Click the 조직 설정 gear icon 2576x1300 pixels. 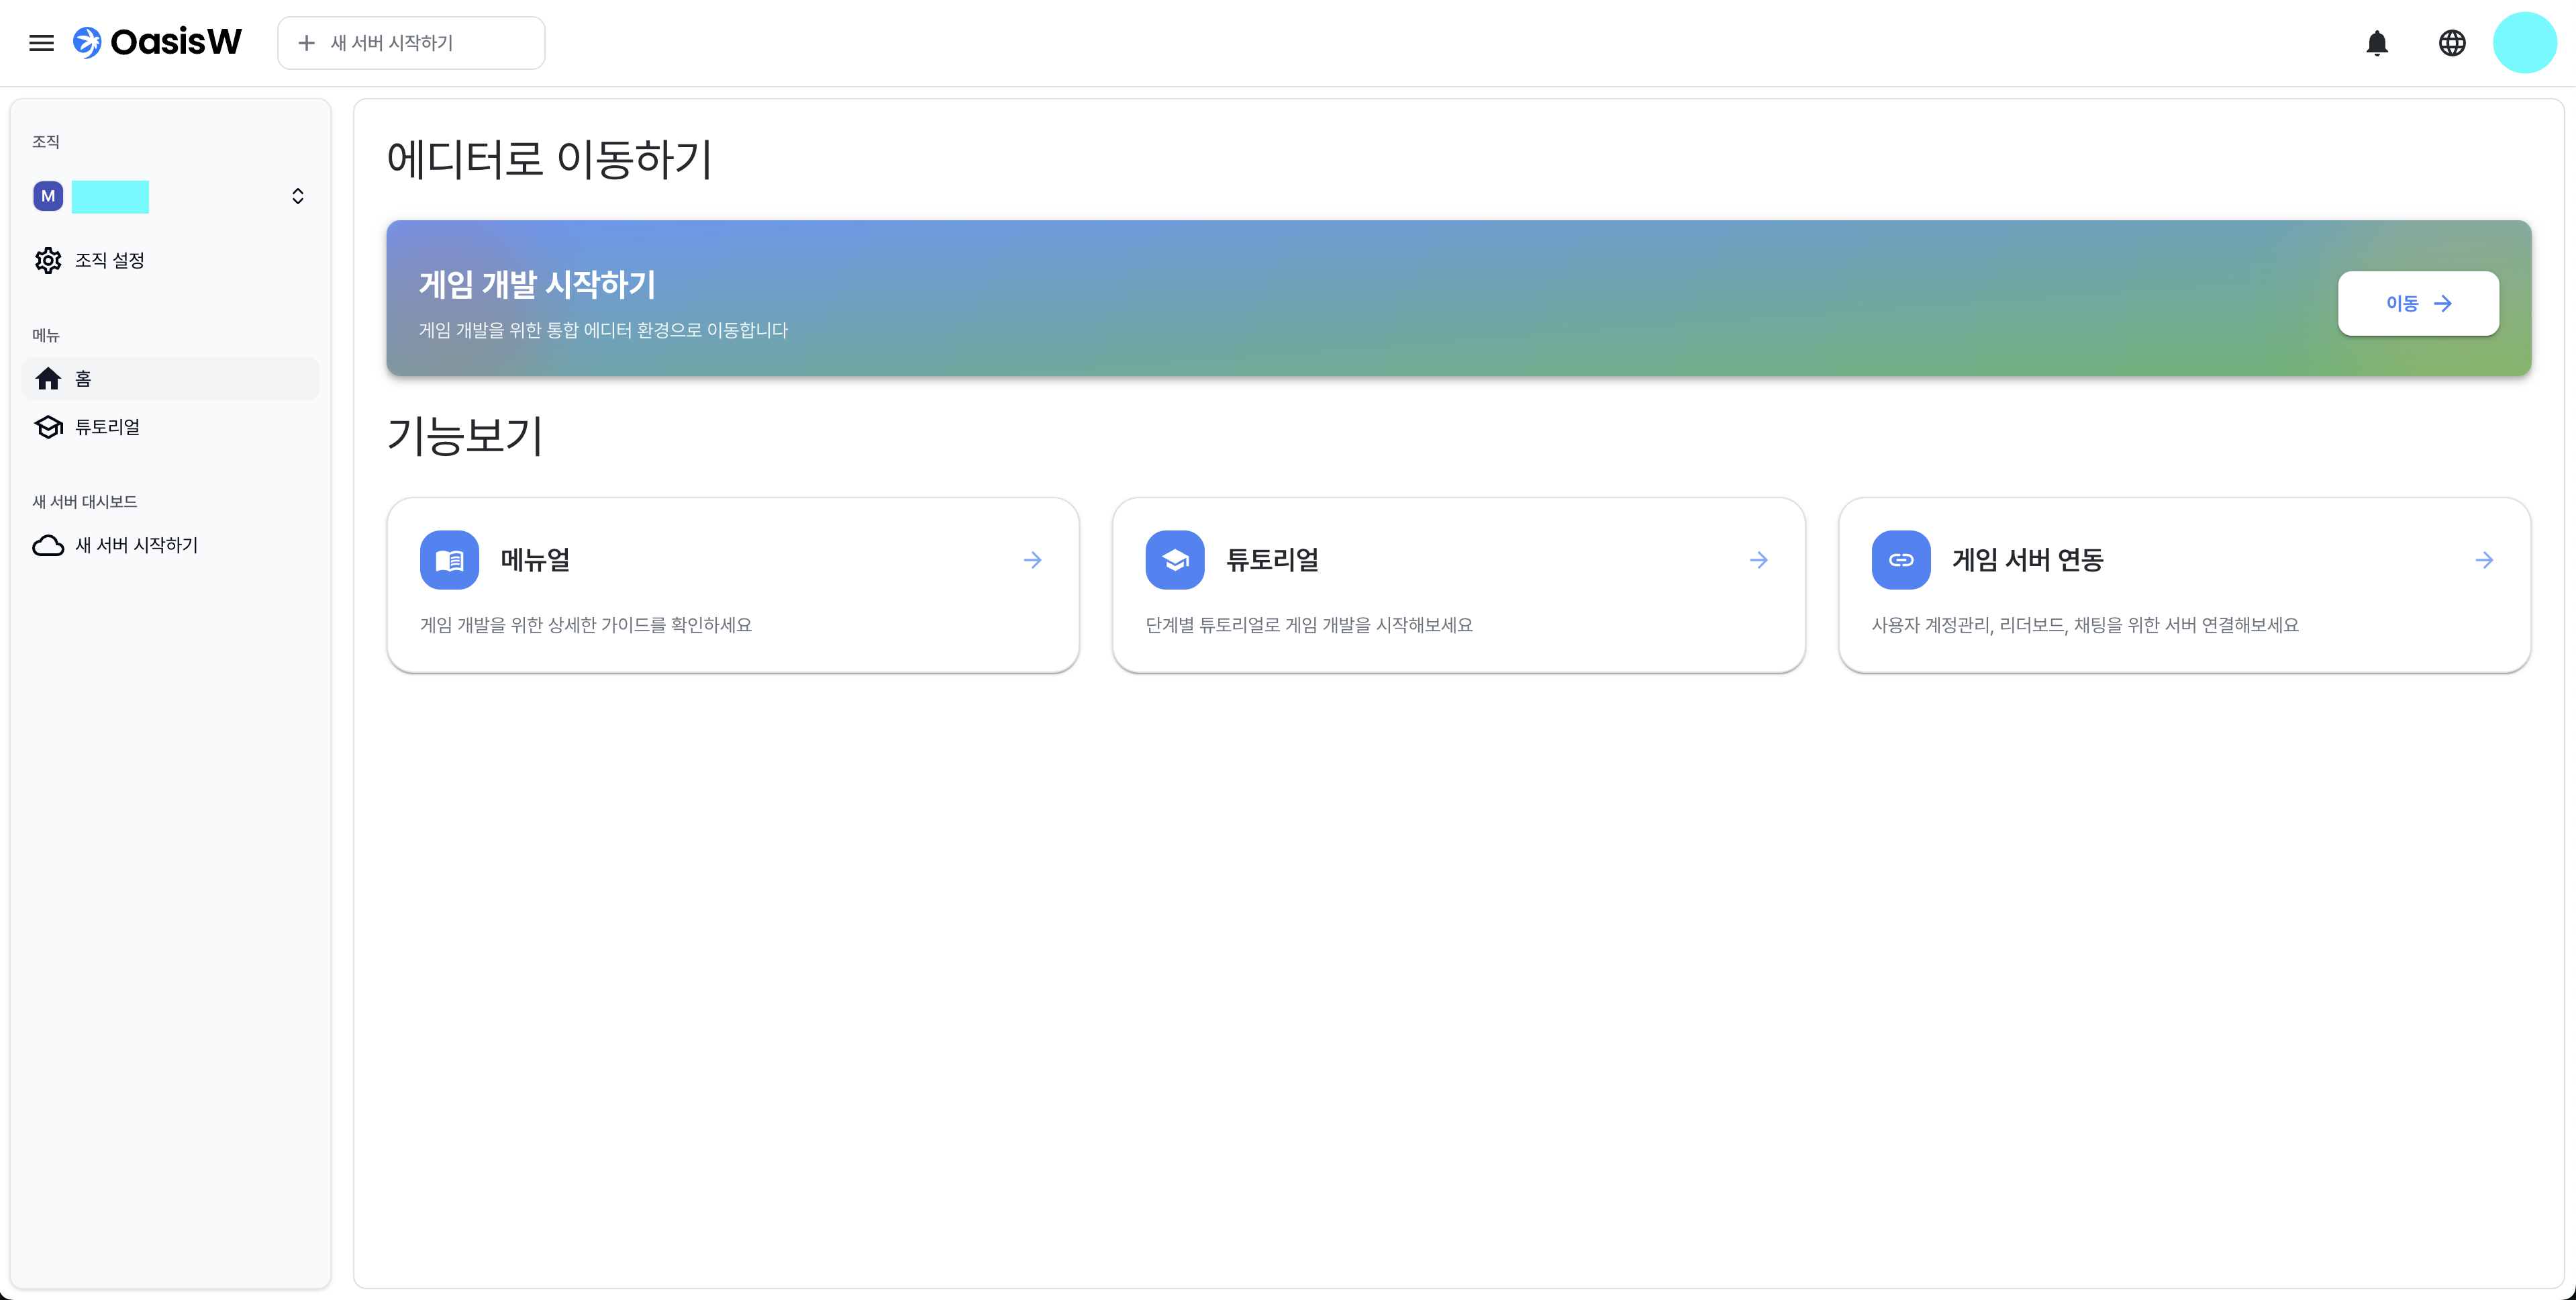click(x=48, y=260)
